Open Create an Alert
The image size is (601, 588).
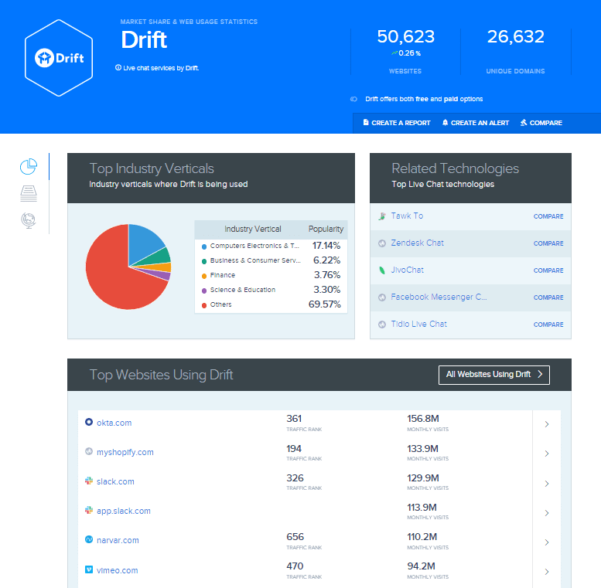tap(476, 123)
